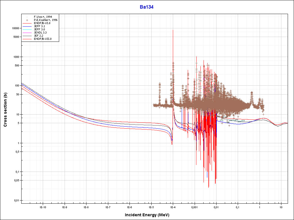Click the 0,001 tick label on x-axis
Screen dimensions: 294x220
pyautogui.click(x=194, y=207)
